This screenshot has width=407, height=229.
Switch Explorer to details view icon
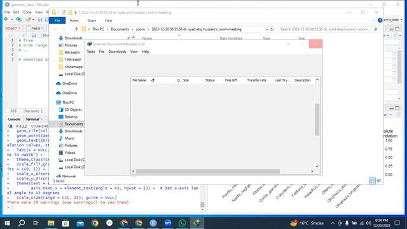(x=372, y=181)
